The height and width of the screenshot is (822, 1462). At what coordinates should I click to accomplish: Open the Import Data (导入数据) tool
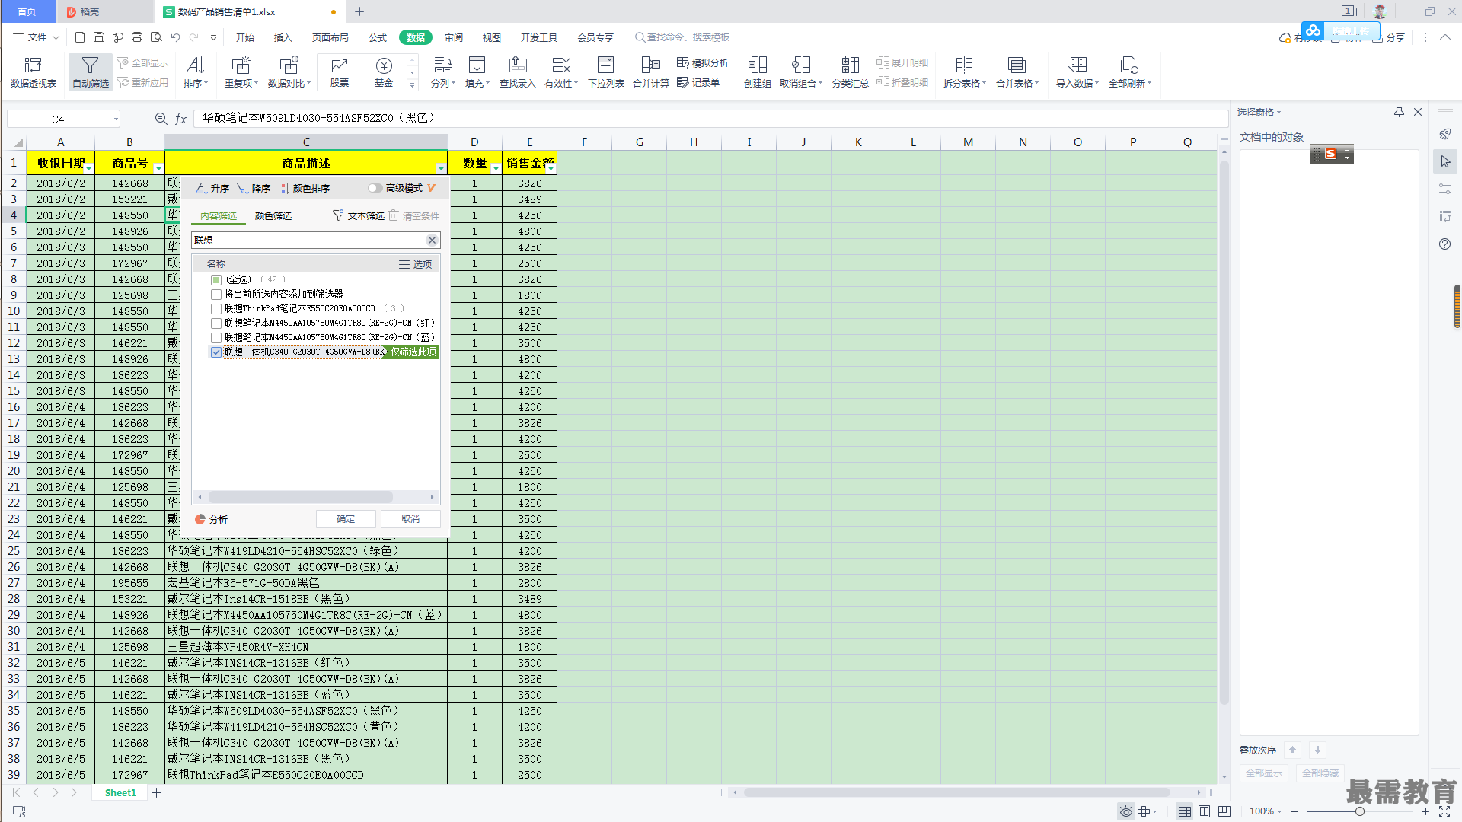click(1077, 72)
